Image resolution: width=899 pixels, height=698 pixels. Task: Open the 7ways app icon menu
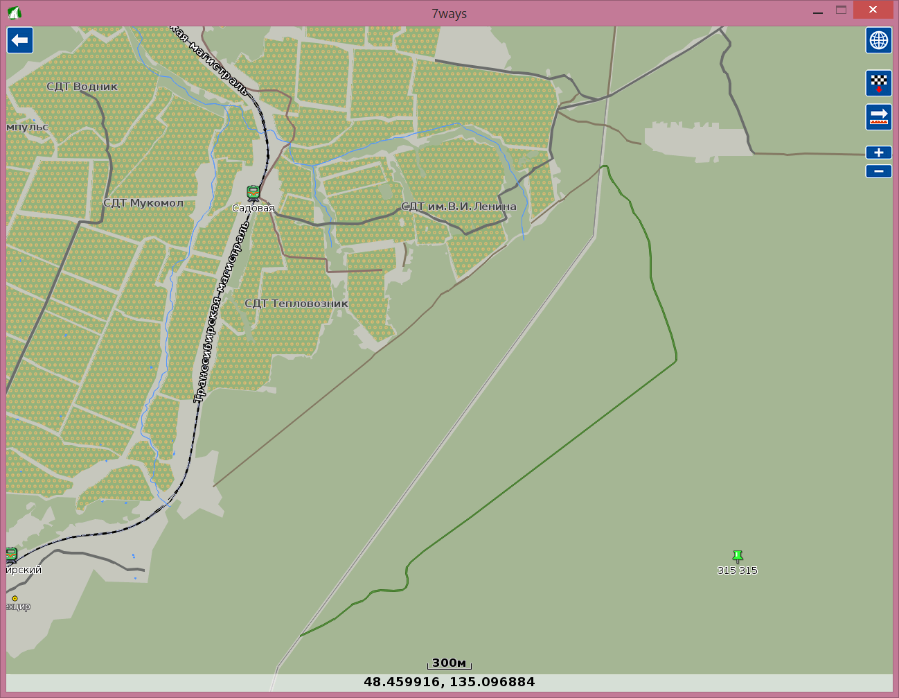[14, 13]
